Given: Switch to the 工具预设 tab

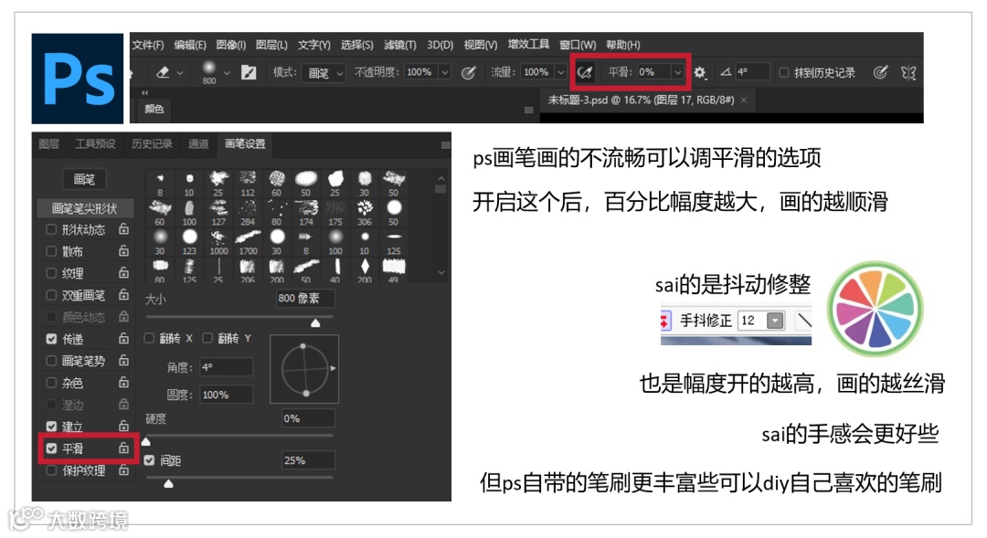Looking at the screenshot, I should [95, 144].
